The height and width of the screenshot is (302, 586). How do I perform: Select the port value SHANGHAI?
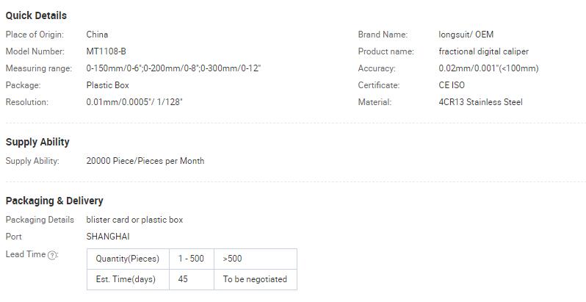tap(108, 237)
